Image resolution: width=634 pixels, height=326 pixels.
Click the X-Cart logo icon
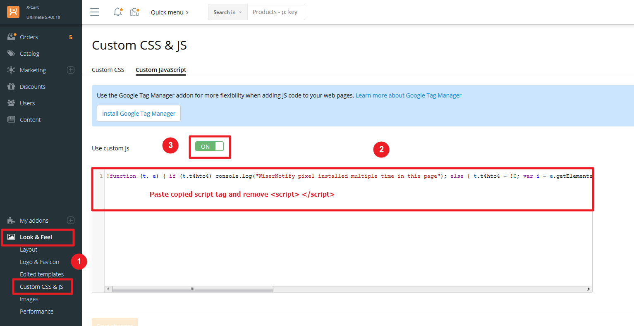[x=13, y=12]
